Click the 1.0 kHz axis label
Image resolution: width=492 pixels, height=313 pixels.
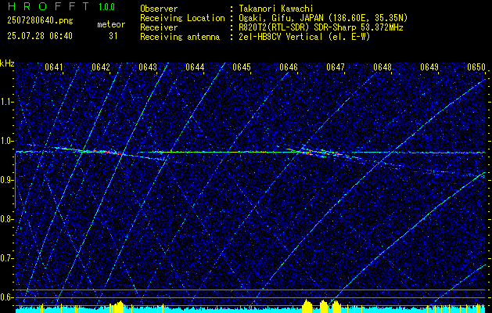pyautogui.click(x=7, y=141)
